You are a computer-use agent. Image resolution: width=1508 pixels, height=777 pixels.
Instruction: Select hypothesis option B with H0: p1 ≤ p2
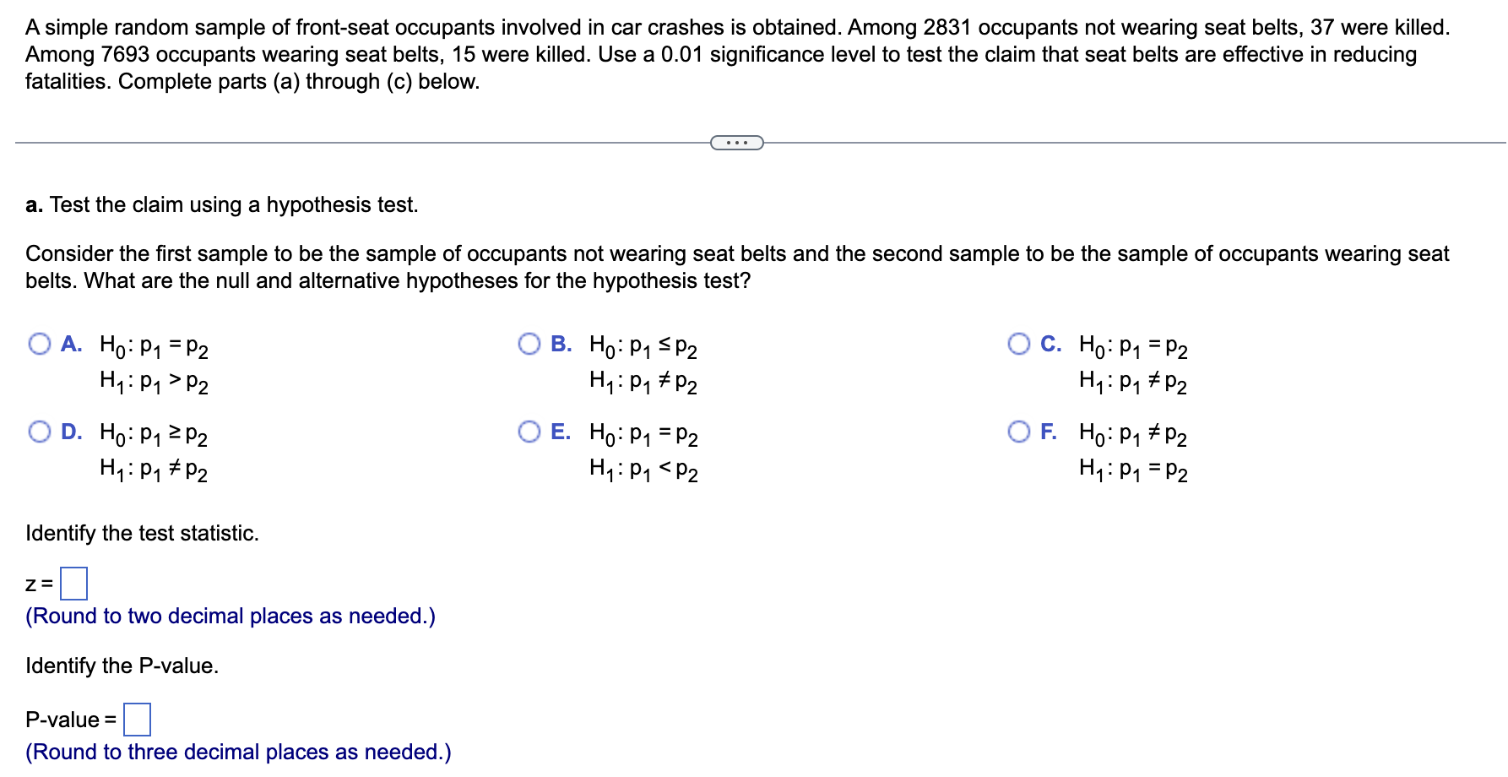click(x=529, y=344)
